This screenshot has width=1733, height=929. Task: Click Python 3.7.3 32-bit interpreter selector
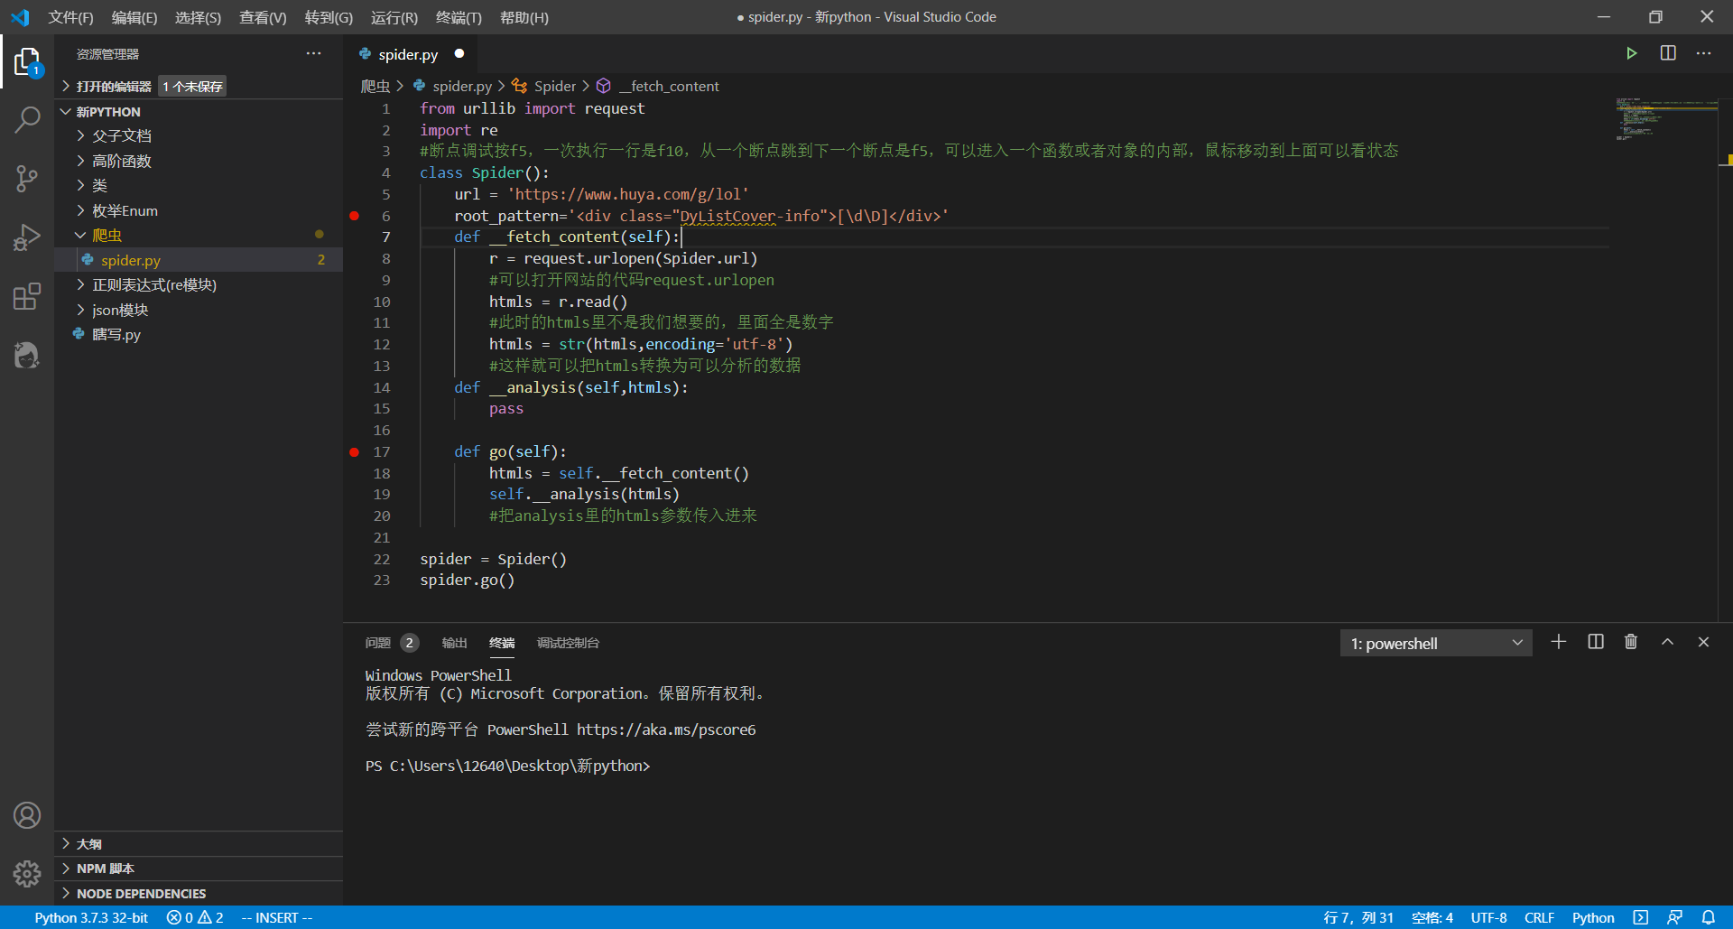(x=91, y=917)
